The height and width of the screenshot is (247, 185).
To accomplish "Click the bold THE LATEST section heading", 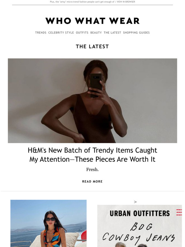I will tap(93, 47).
